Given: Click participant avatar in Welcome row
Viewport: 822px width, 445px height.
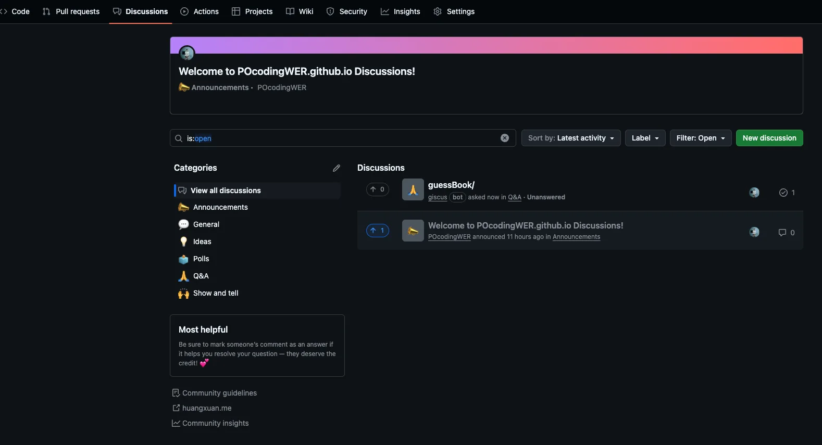Looking at the screenshot, I should click(754, 232).
